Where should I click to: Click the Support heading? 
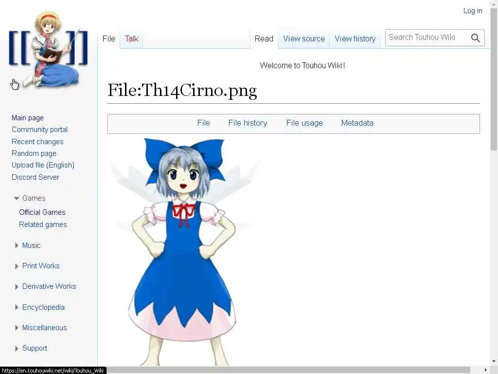click(35, 348)
